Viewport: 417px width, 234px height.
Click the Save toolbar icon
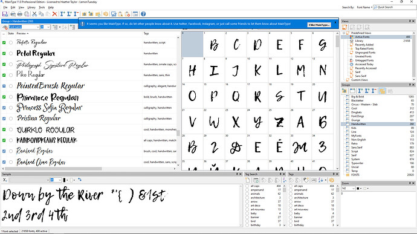tap(5, 14)
